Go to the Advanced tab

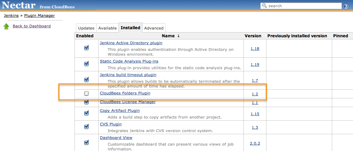[x=154, y=28]
